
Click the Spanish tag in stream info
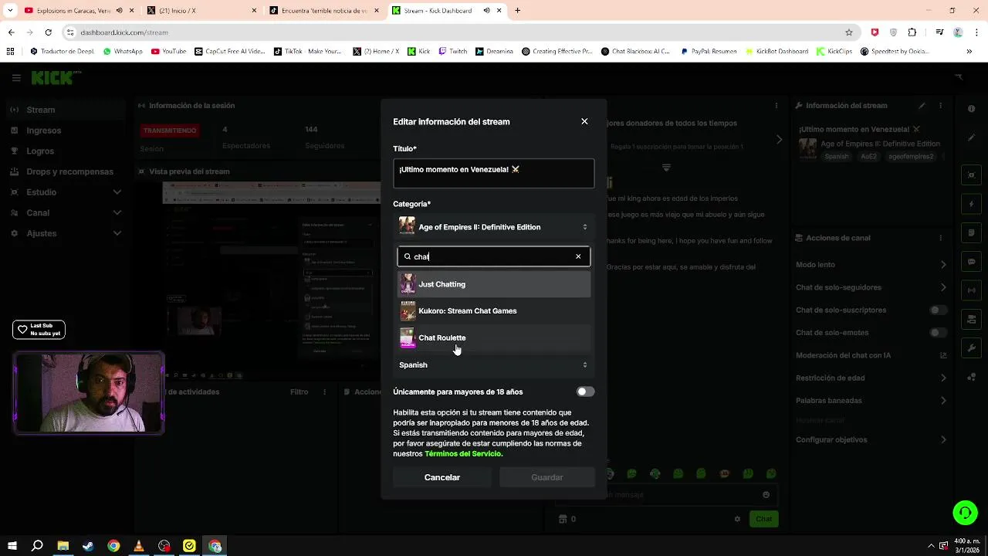click(836, 157)
